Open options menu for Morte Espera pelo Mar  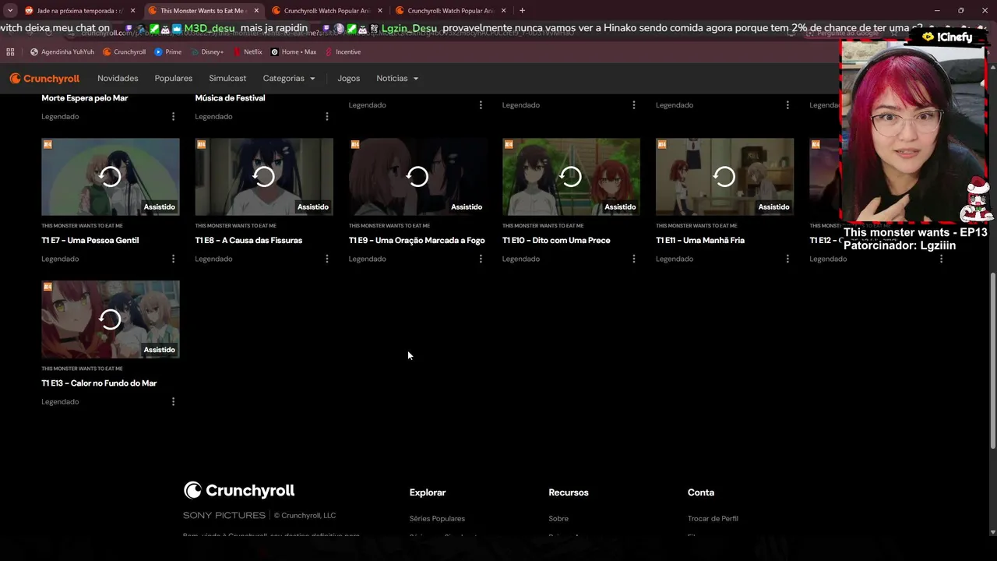173,116
